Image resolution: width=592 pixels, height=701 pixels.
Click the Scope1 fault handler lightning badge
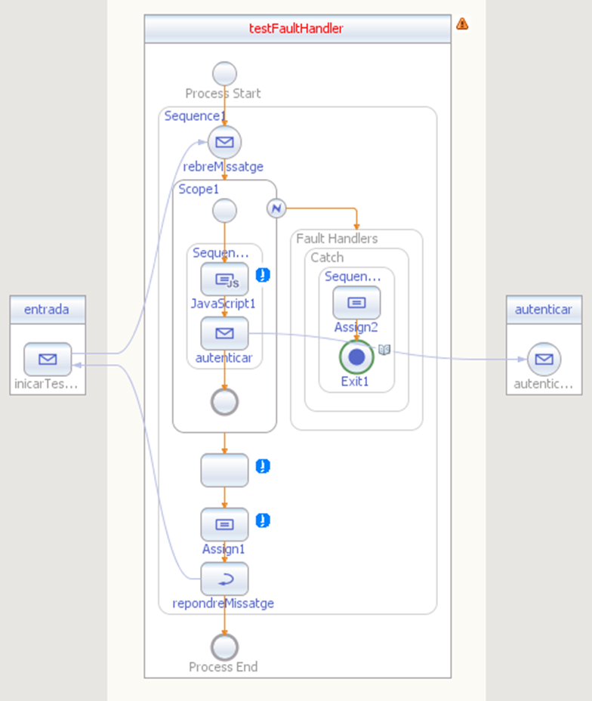[276, 208]
